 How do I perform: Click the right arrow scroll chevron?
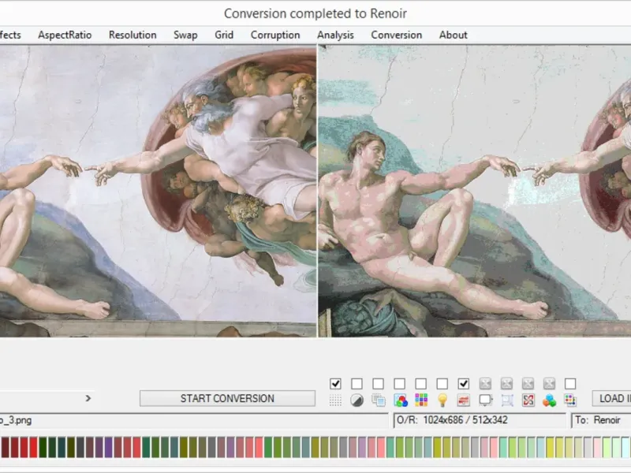(88, 398)
